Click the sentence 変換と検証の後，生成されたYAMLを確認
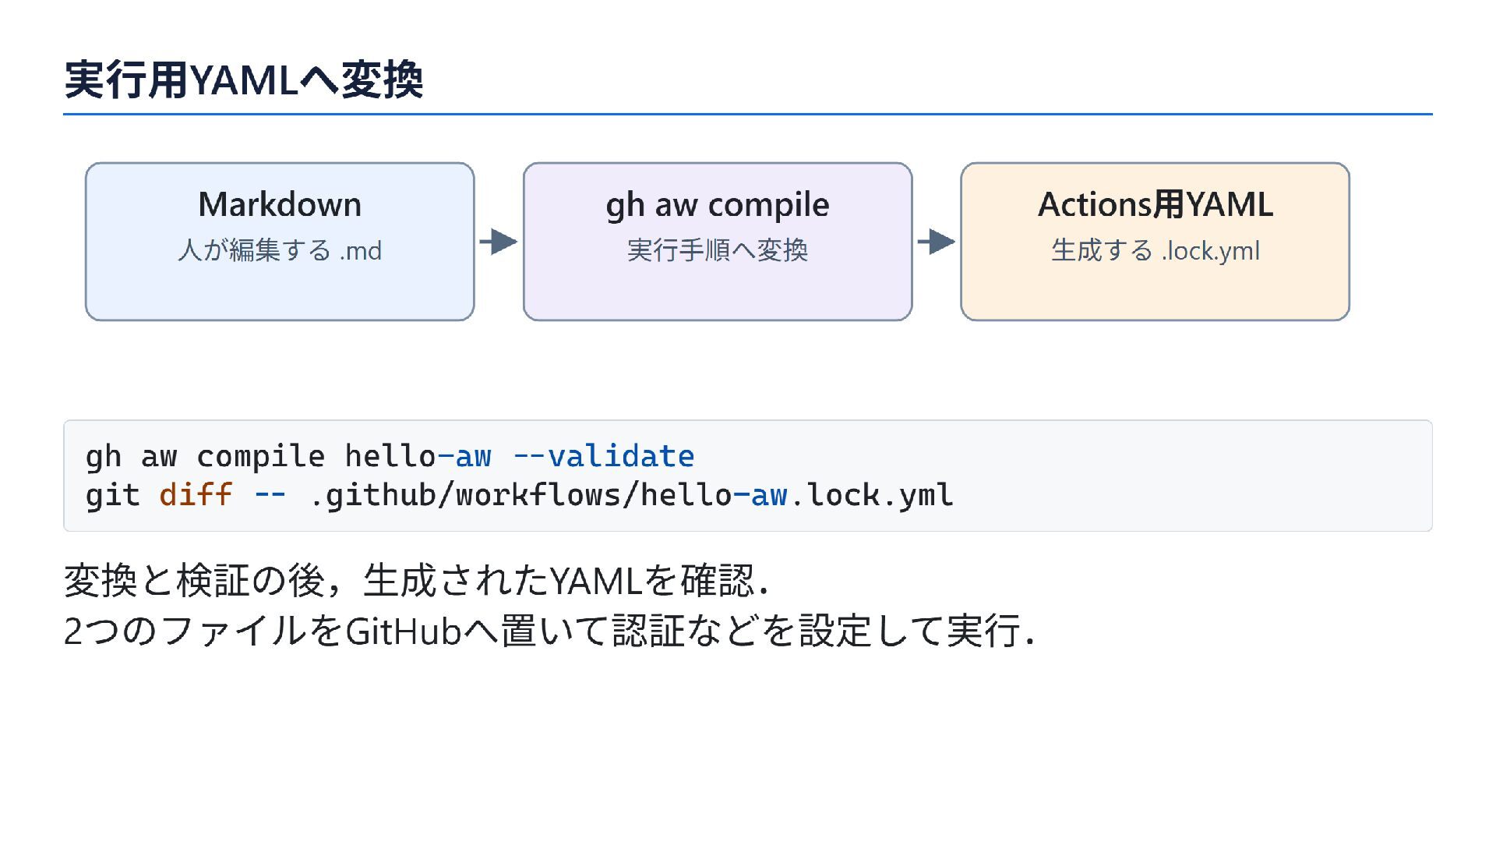 [417, 581]
